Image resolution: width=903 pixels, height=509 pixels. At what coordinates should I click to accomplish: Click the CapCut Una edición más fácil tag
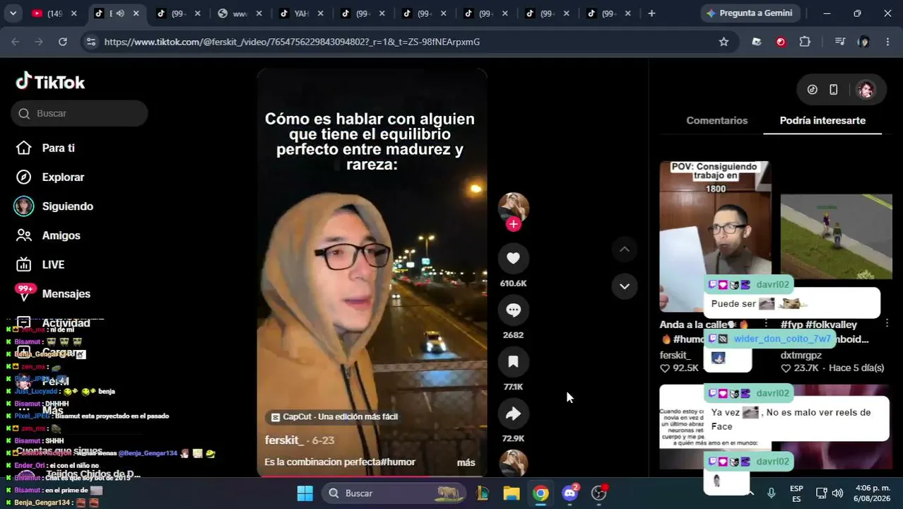334,417
